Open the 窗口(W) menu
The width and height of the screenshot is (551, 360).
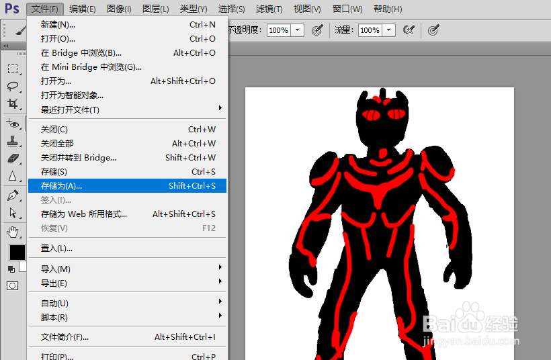coord(347,9)
